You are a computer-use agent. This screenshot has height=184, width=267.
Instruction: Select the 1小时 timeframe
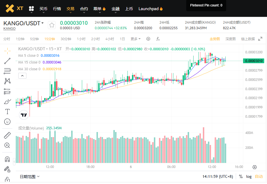[x=81, y=39]
